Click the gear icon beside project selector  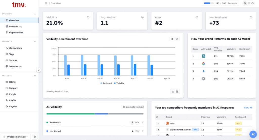[x=34, y=137]
